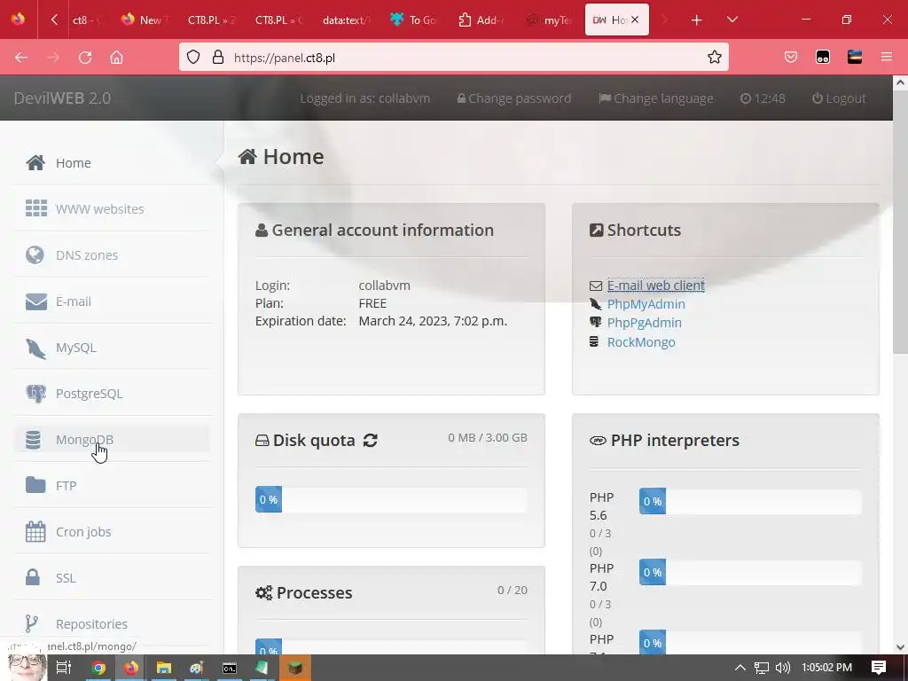This screenshot has width=908, height=681.
Task: Switch to the data:text tab
Action: coord(345,20)
